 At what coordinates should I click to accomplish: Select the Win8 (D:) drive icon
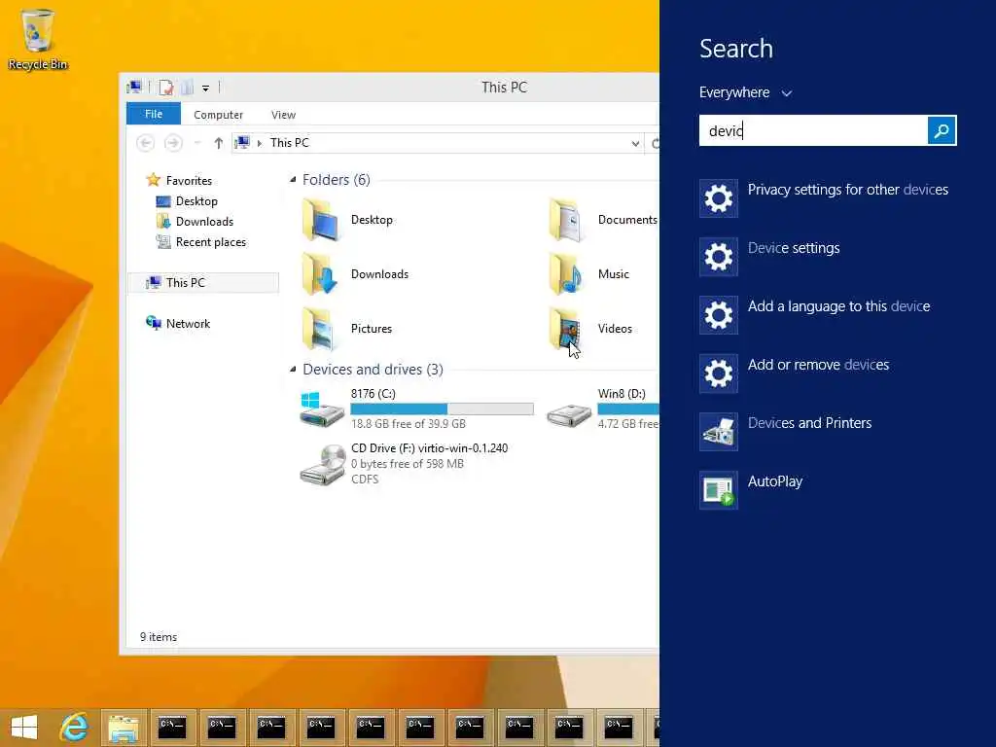tap(569, 414)
